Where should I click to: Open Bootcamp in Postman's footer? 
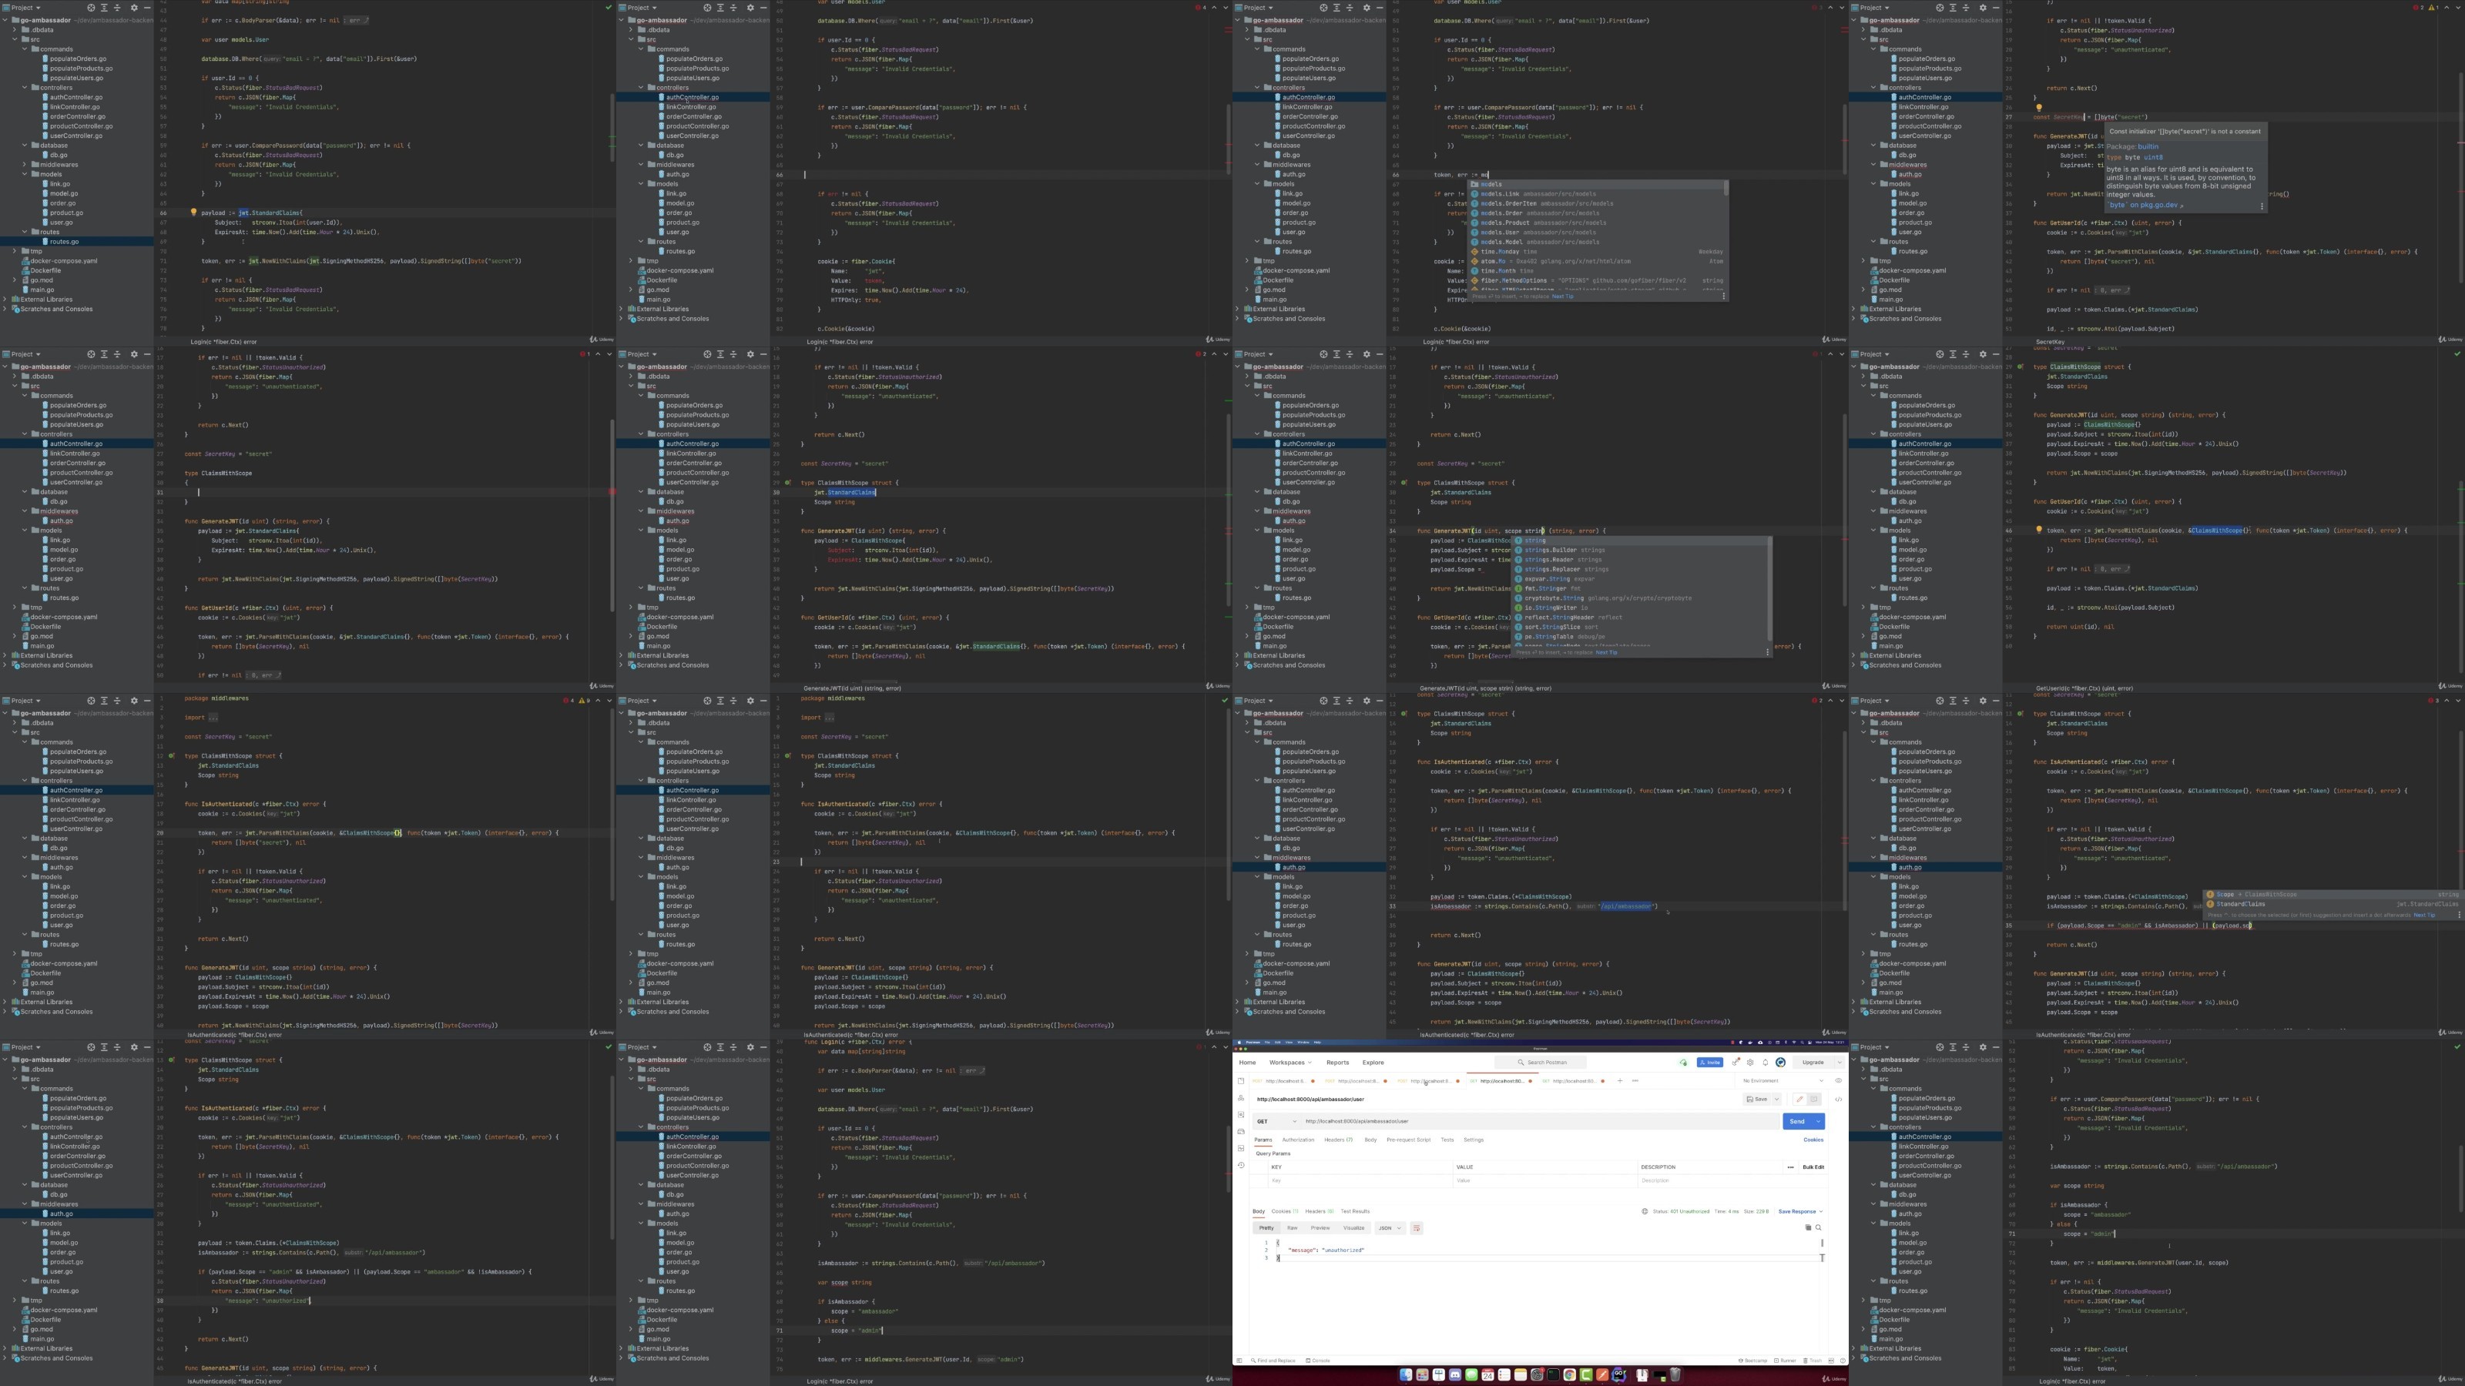1753,1361
